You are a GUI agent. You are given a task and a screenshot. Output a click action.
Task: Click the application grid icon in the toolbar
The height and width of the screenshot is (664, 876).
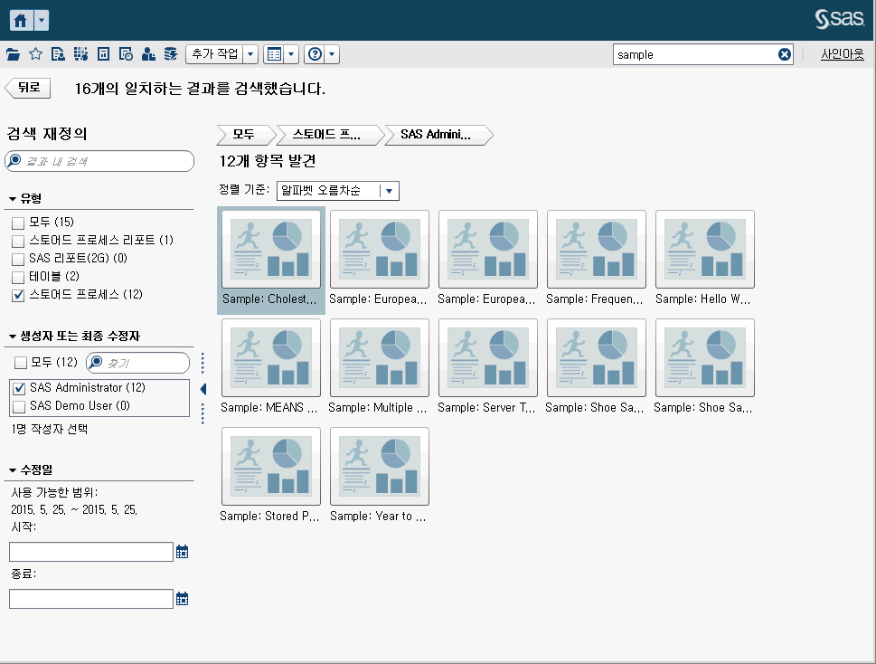pyautogui.click(x=80, y=53)
